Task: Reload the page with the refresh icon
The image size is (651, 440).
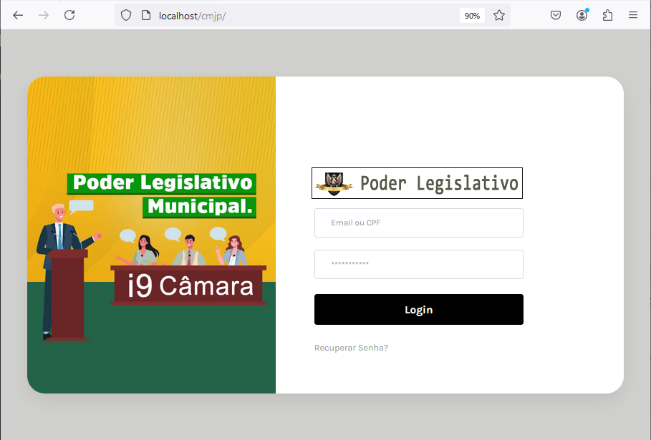Action: pyautogui.click(x=69, y=16)
